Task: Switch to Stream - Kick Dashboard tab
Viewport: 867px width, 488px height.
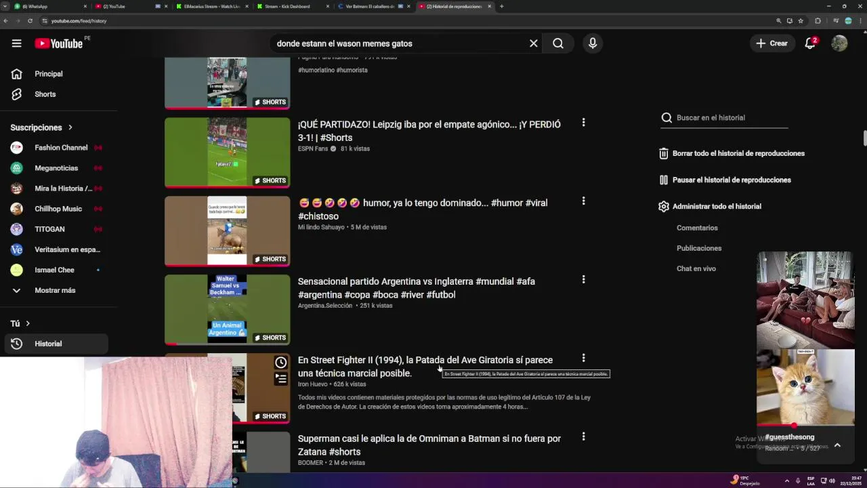Action: click(x=293, y=6)
